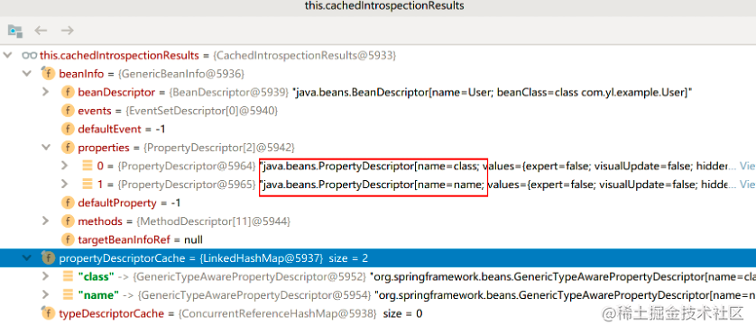756x334 pixels.
Task: Click the field icon beside targetBeanInfoRef
Action: pyautogui.click(x=68, y=239)
